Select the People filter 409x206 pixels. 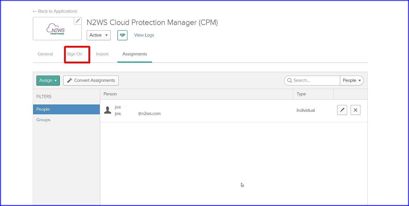click(x=66, y=109)
